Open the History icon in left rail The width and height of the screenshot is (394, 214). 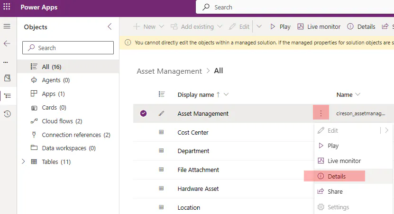coord(7,114)
